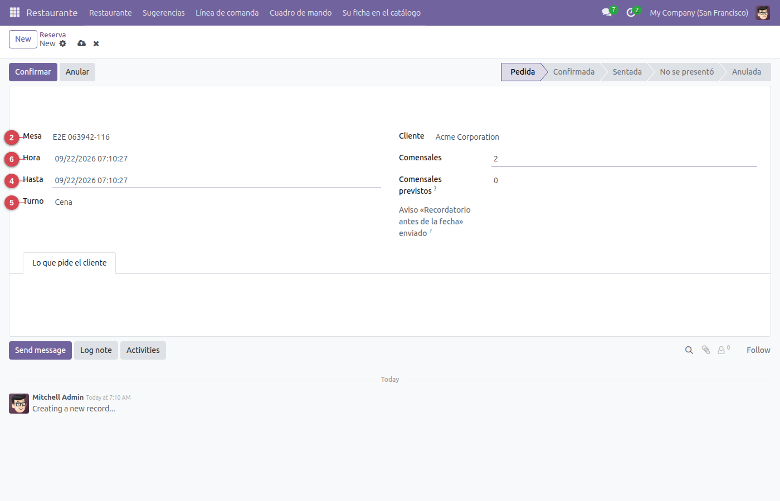The height and width of the screenshot is (501, 780).
Task: Attach files using the paperclip icon
Action: (706, 350)
